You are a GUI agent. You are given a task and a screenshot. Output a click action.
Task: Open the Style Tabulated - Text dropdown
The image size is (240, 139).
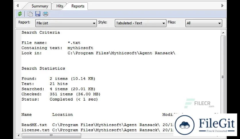pyautogui.click(x=140, y=23)
